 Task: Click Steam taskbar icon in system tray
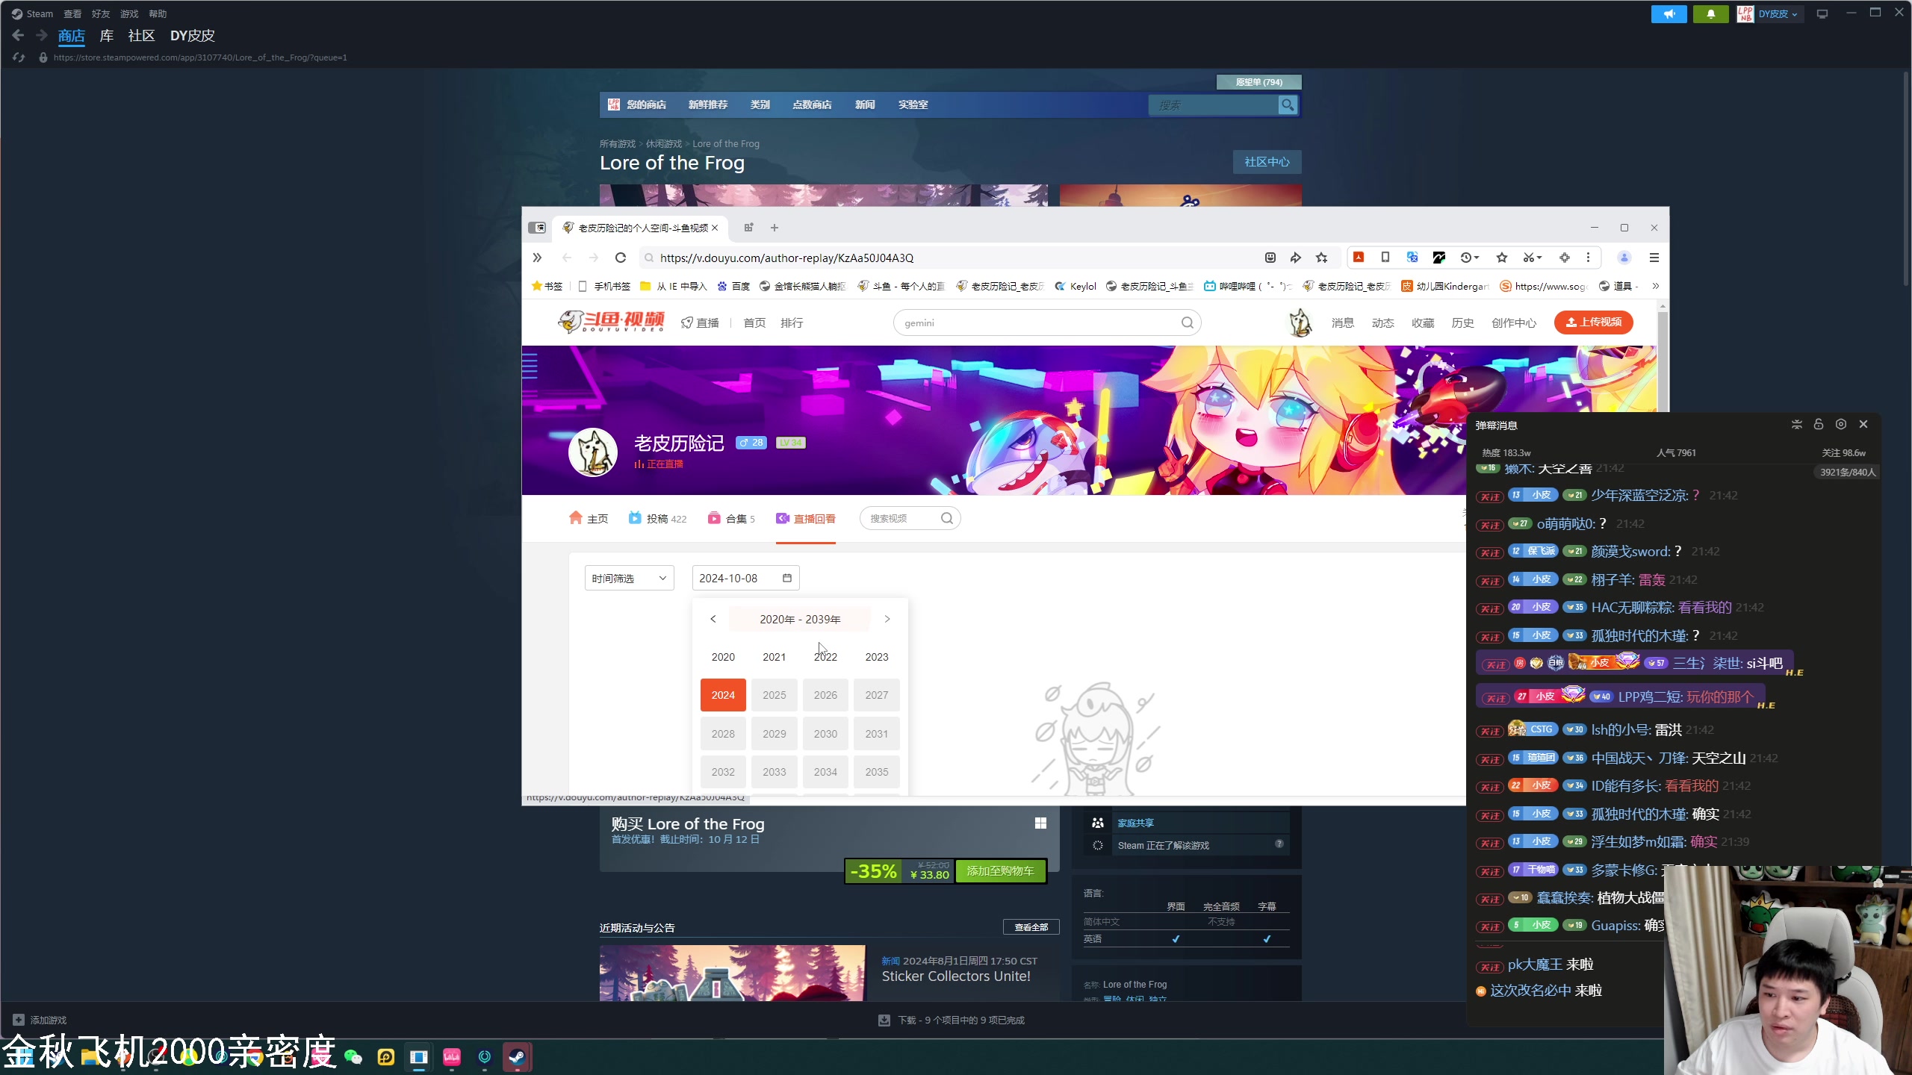(x=519, y=1056)
